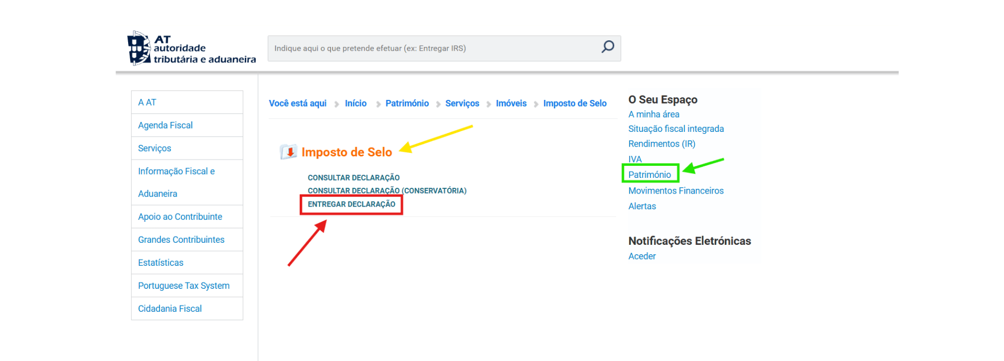
Task: Open CONSULTAR DECLARAÇÃO link
Action: (353, 178)
